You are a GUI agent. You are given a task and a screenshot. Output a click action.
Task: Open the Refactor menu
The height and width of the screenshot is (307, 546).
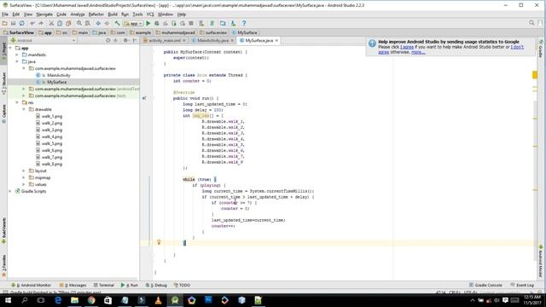click(x=96, y=14)
